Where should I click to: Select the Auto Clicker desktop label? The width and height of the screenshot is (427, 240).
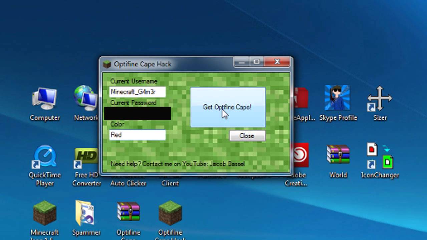point(128,183)
